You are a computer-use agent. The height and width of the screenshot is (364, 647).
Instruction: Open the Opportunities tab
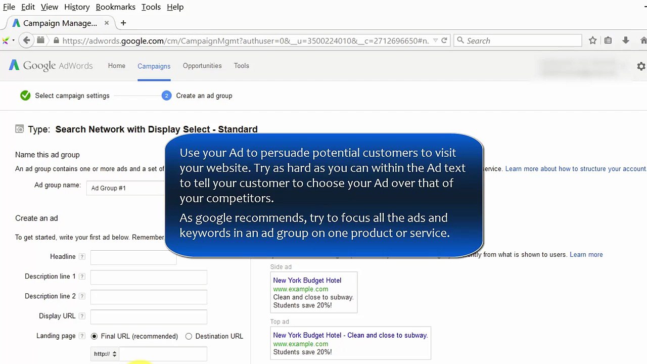tap(202, 66)
